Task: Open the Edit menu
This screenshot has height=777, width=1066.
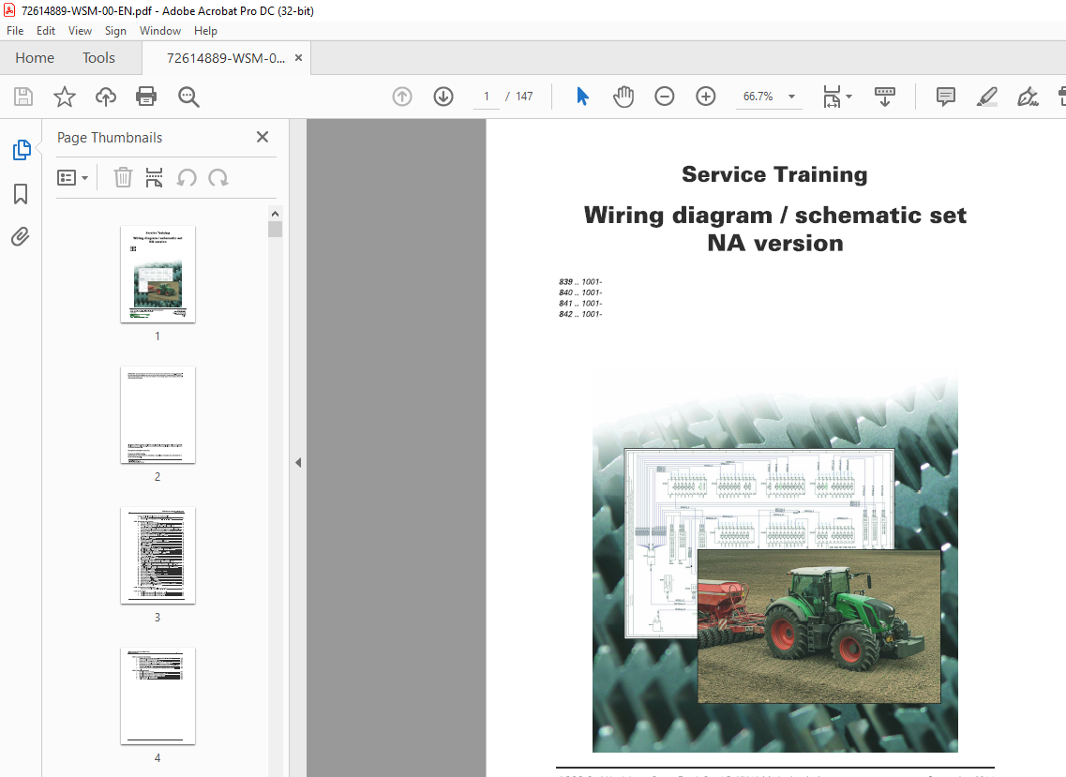Action: coord(46,31)
